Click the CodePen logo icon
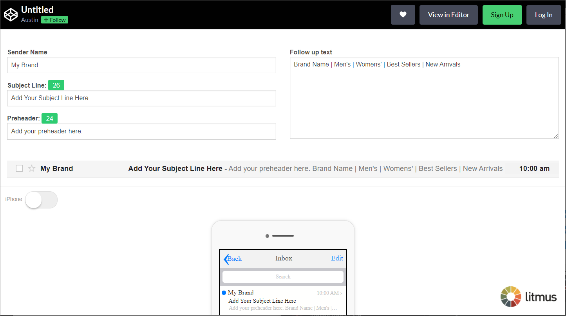The image size is (566, 316). pos(11,15)
